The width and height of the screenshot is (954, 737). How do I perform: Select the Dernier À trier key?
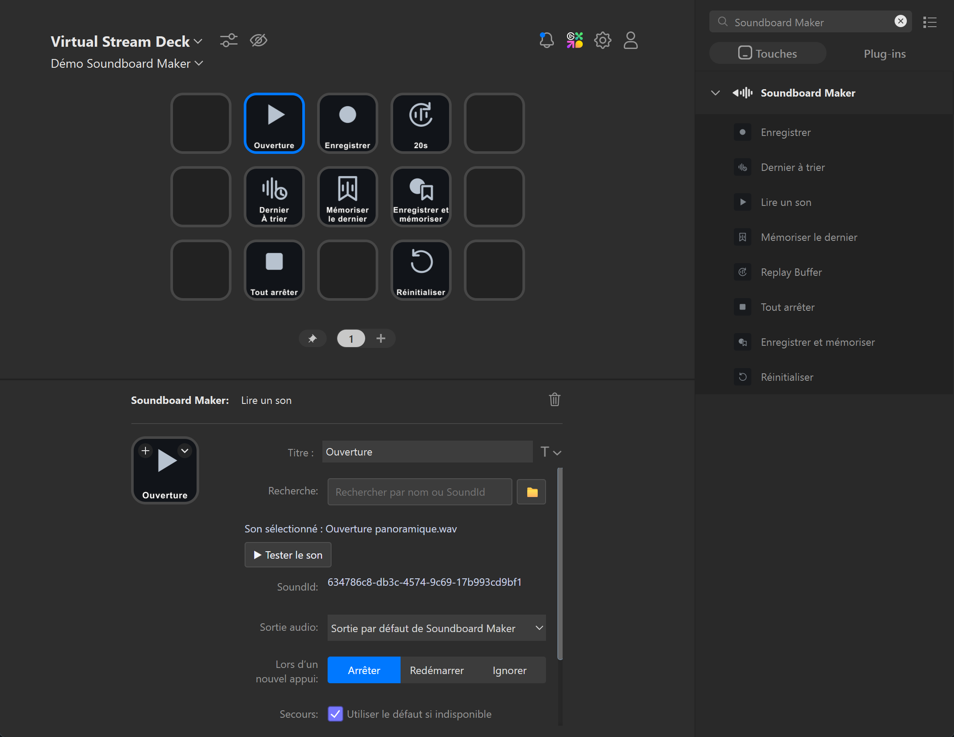tap(274, 197)
